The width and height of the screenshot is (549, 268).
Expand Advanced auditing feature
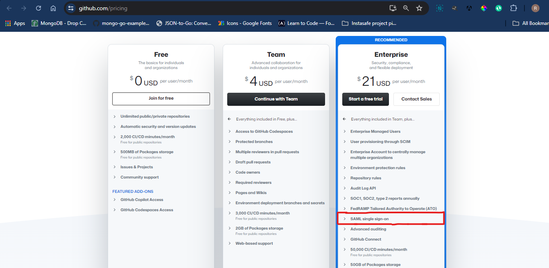coord(364,229)
